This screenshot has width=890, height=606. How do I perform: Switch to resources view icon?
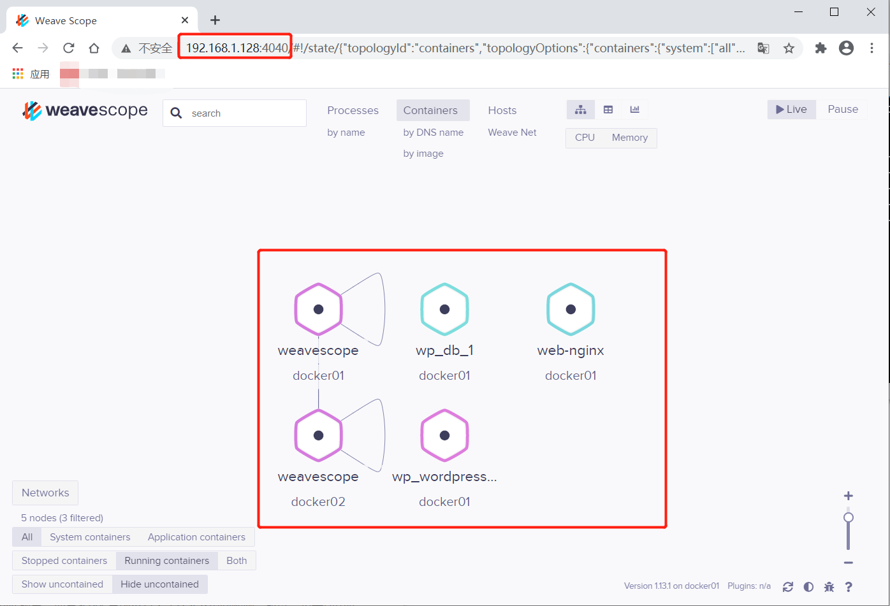[635, 110]
